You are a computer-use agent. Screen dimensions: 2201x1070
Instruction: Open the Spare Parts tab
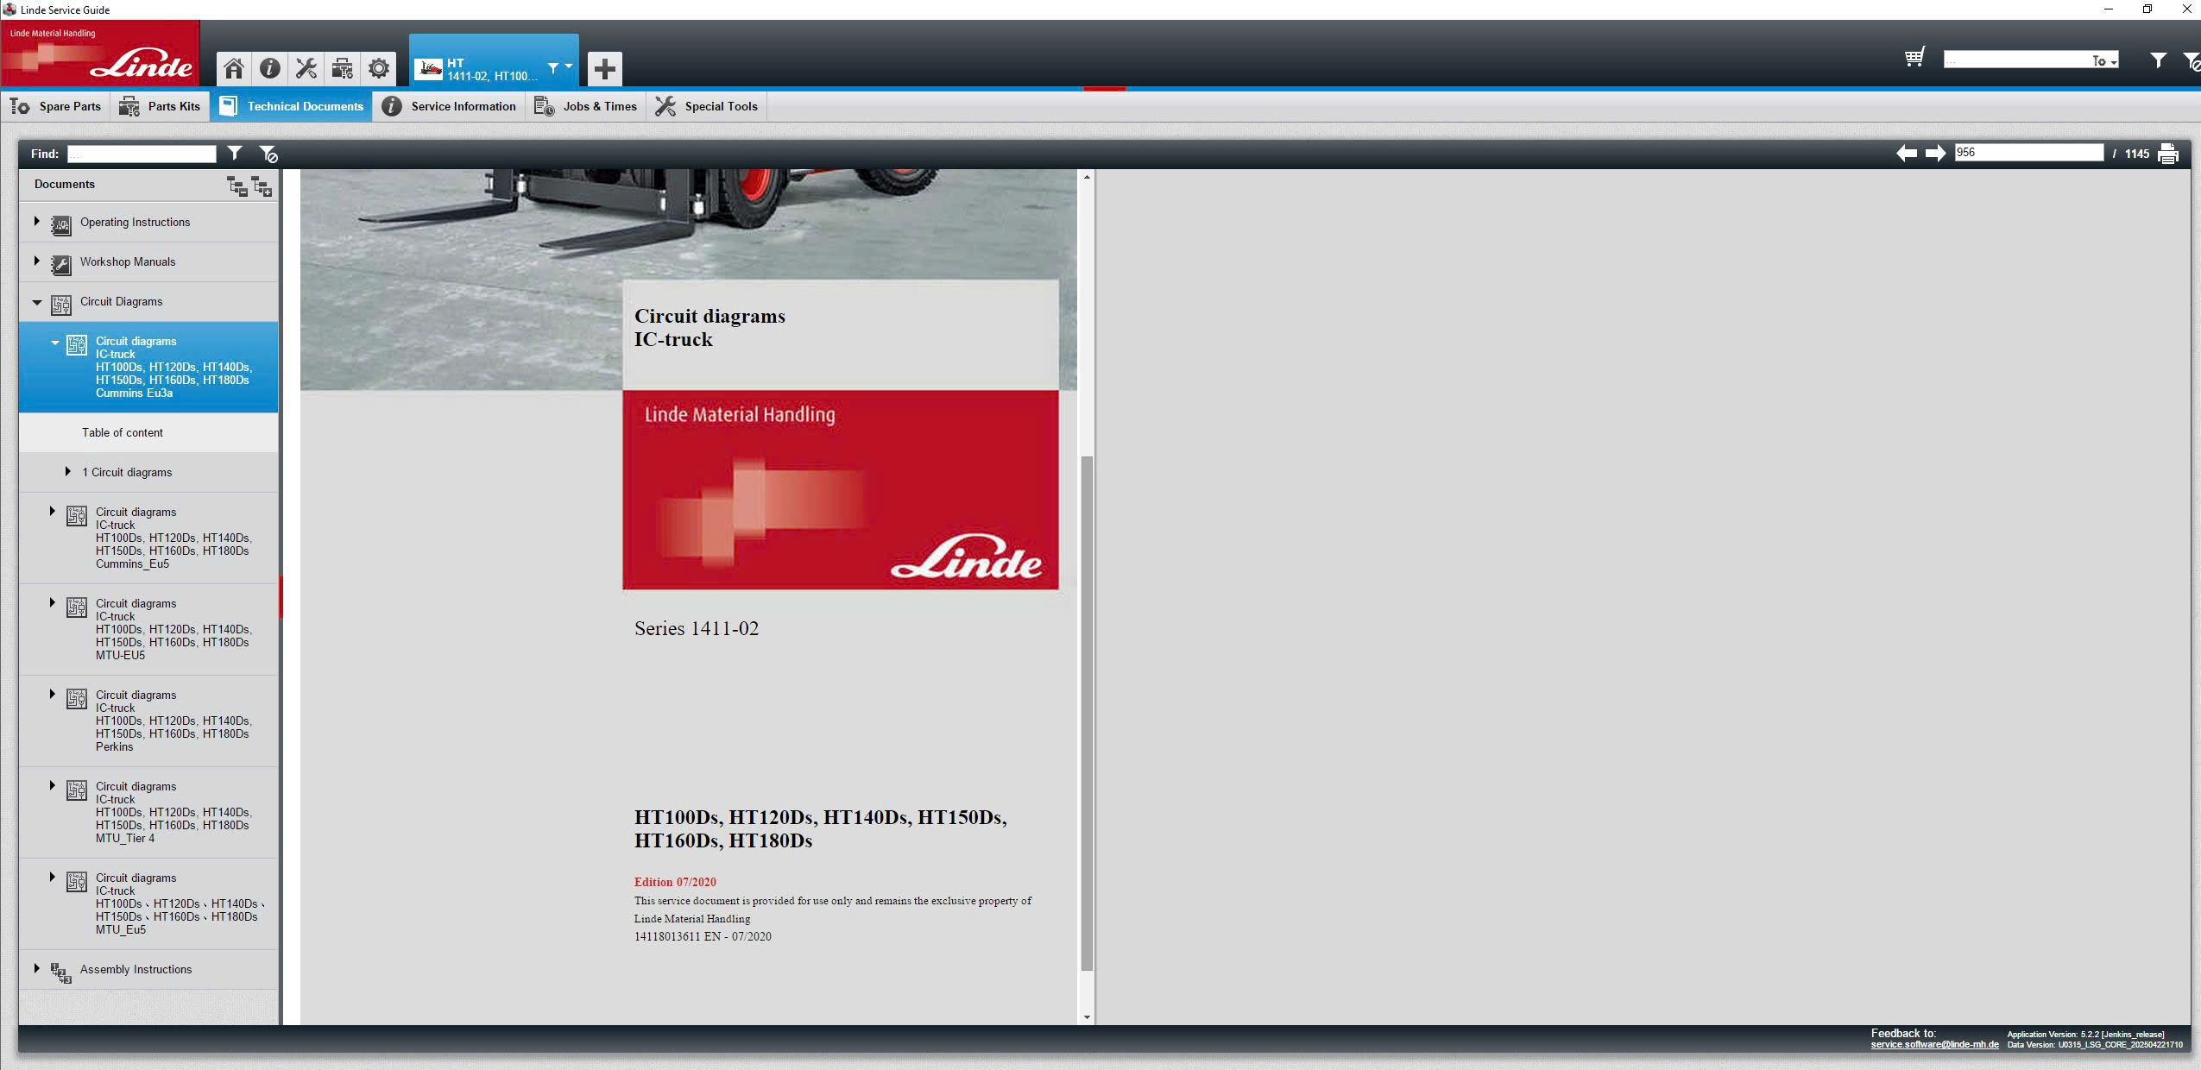coord(56,106)
